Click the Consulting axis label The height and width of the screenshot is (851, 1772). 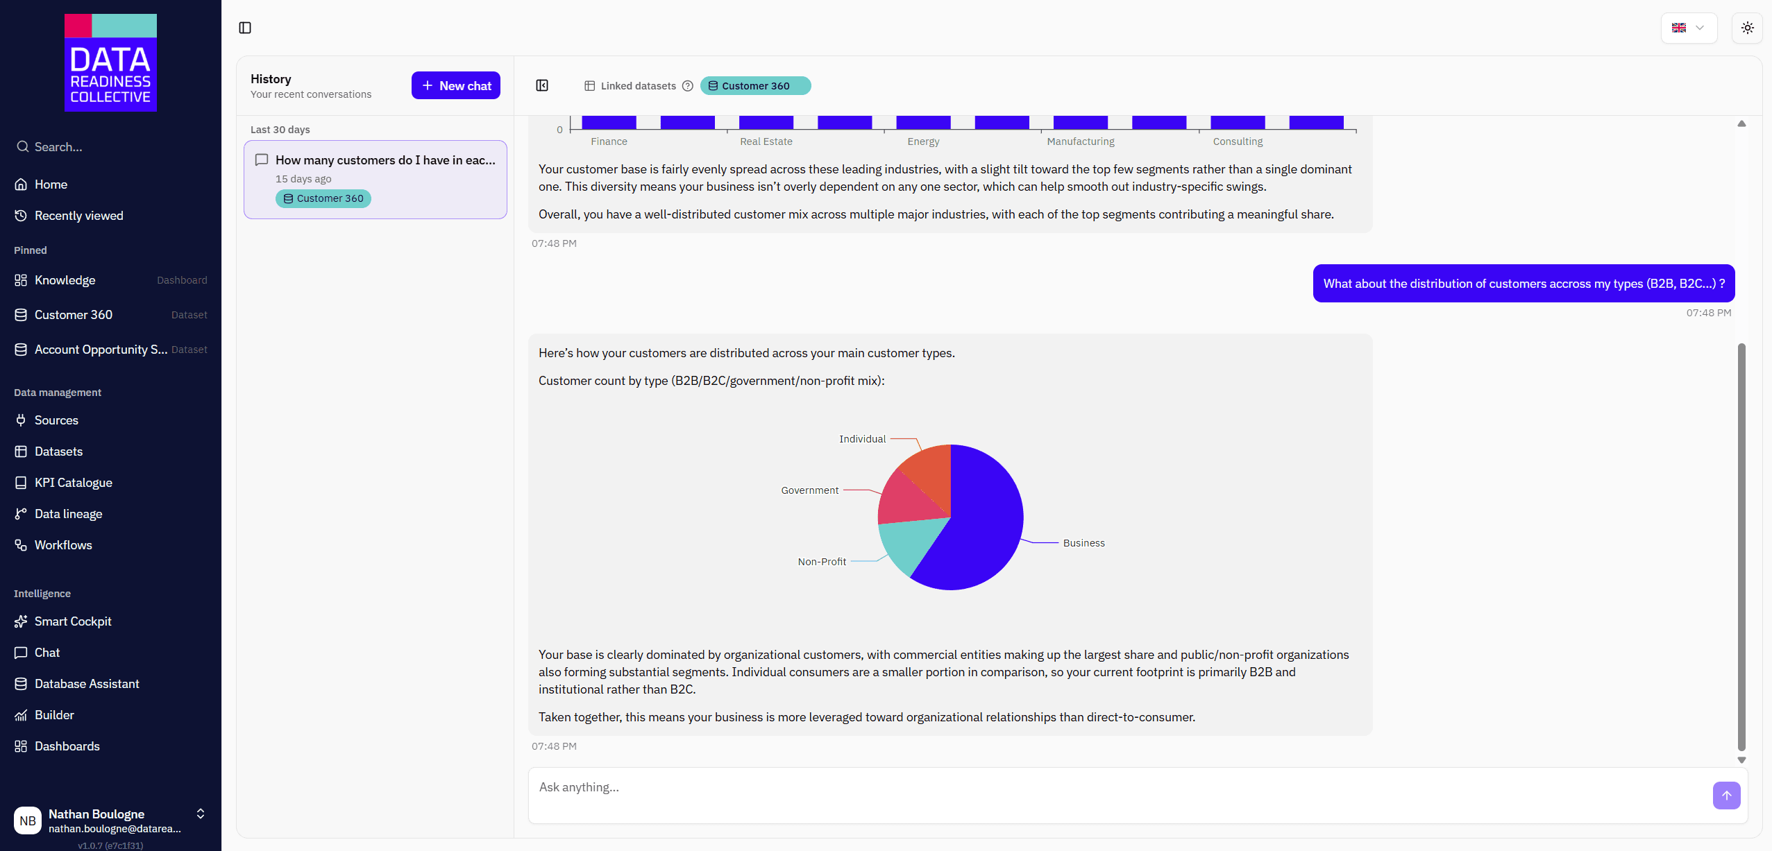[x=1238, y=141]
